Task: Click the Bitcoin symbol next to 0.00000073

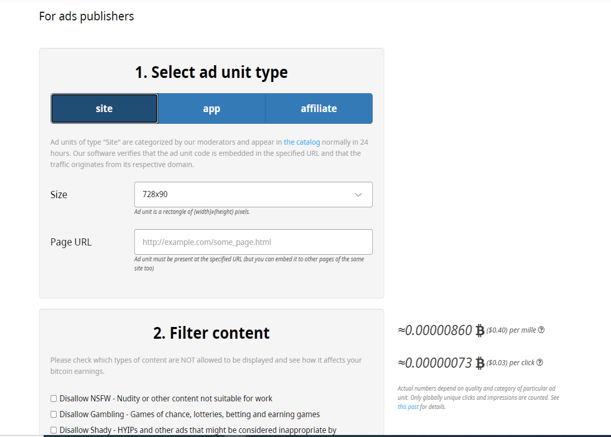Action: click(480, 363)
